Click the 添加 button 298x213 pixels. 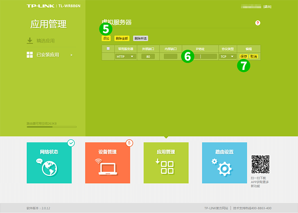pyautogui.click(x=106, y=38)
